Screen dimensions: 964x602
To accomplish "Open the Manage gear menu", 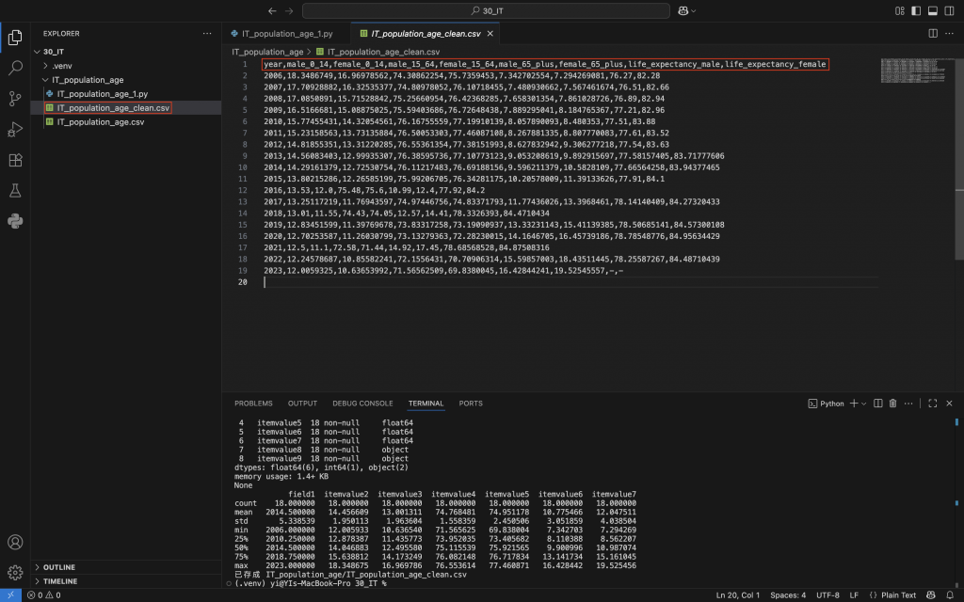I will [15, 573].
